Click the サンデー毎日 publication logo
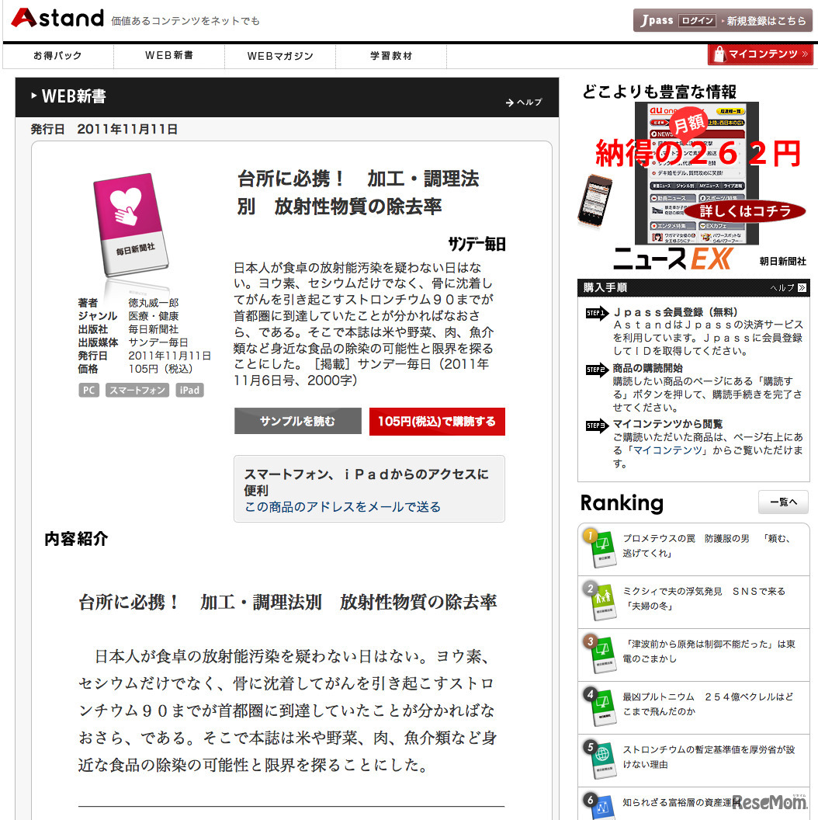This screenshot has height=820, width=818. pos(477,244)
